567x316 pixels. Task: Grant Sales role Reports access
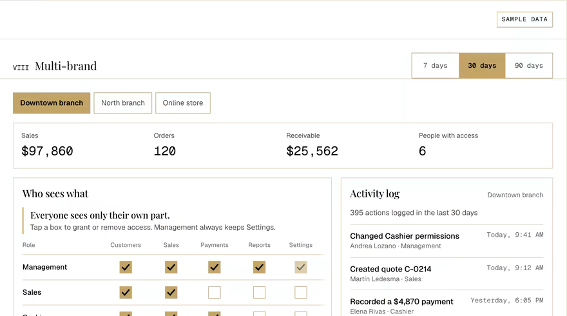pos(259,293)
